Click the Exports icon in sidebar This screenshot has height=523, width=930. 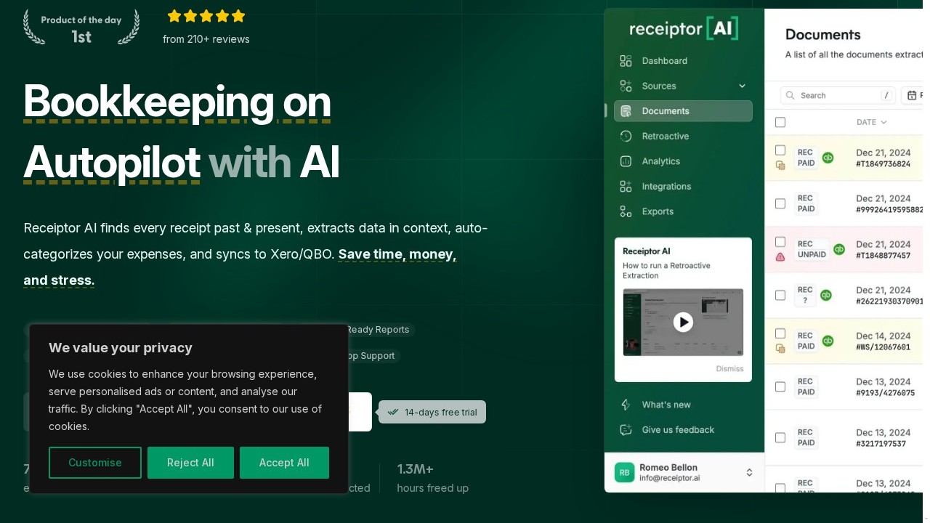click(626, 211)
